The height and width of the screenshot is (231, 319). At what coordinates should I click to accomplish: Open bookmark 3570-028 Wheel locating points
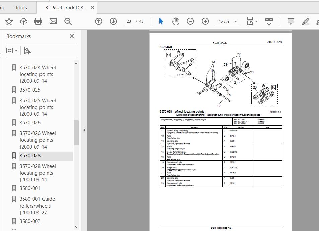coord(38,173)
